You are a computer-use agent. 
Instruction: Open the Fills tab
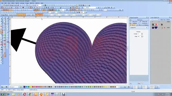pyautogui.click(x=139, y=25)
